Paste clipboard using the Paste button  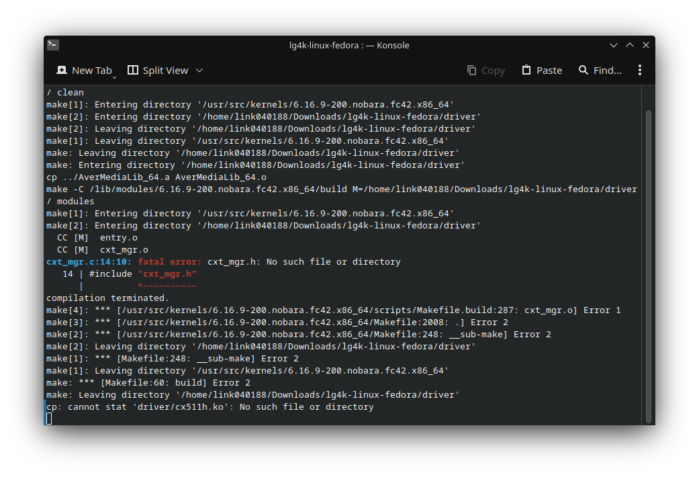pos(541,71)
